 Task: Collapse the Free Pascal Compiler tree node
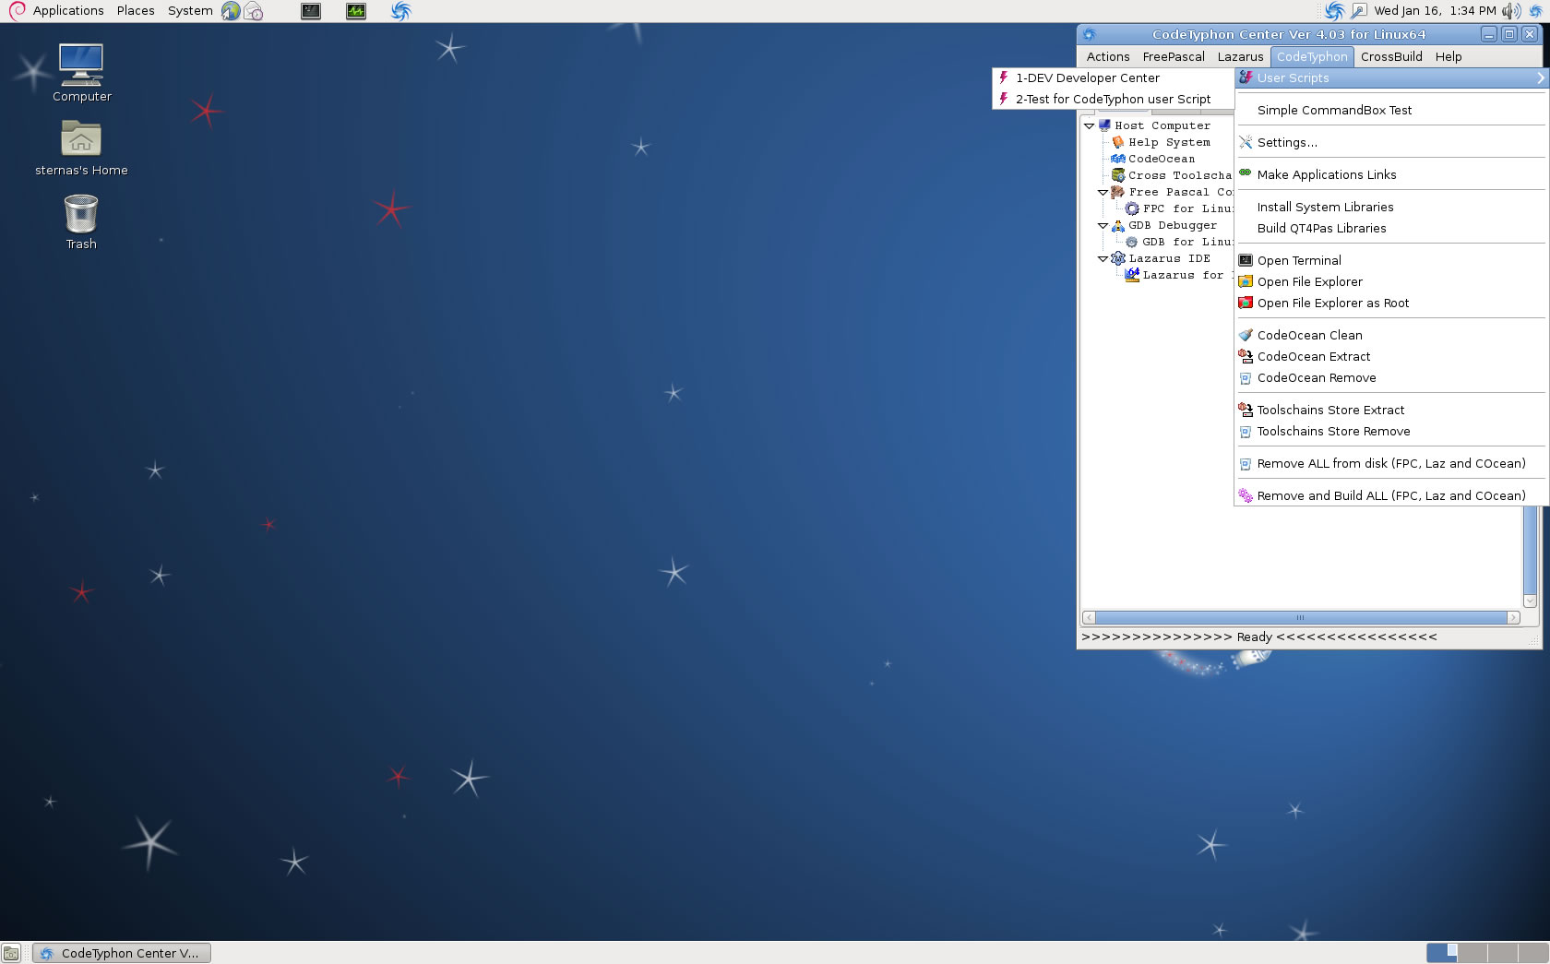coord(1103,192)
